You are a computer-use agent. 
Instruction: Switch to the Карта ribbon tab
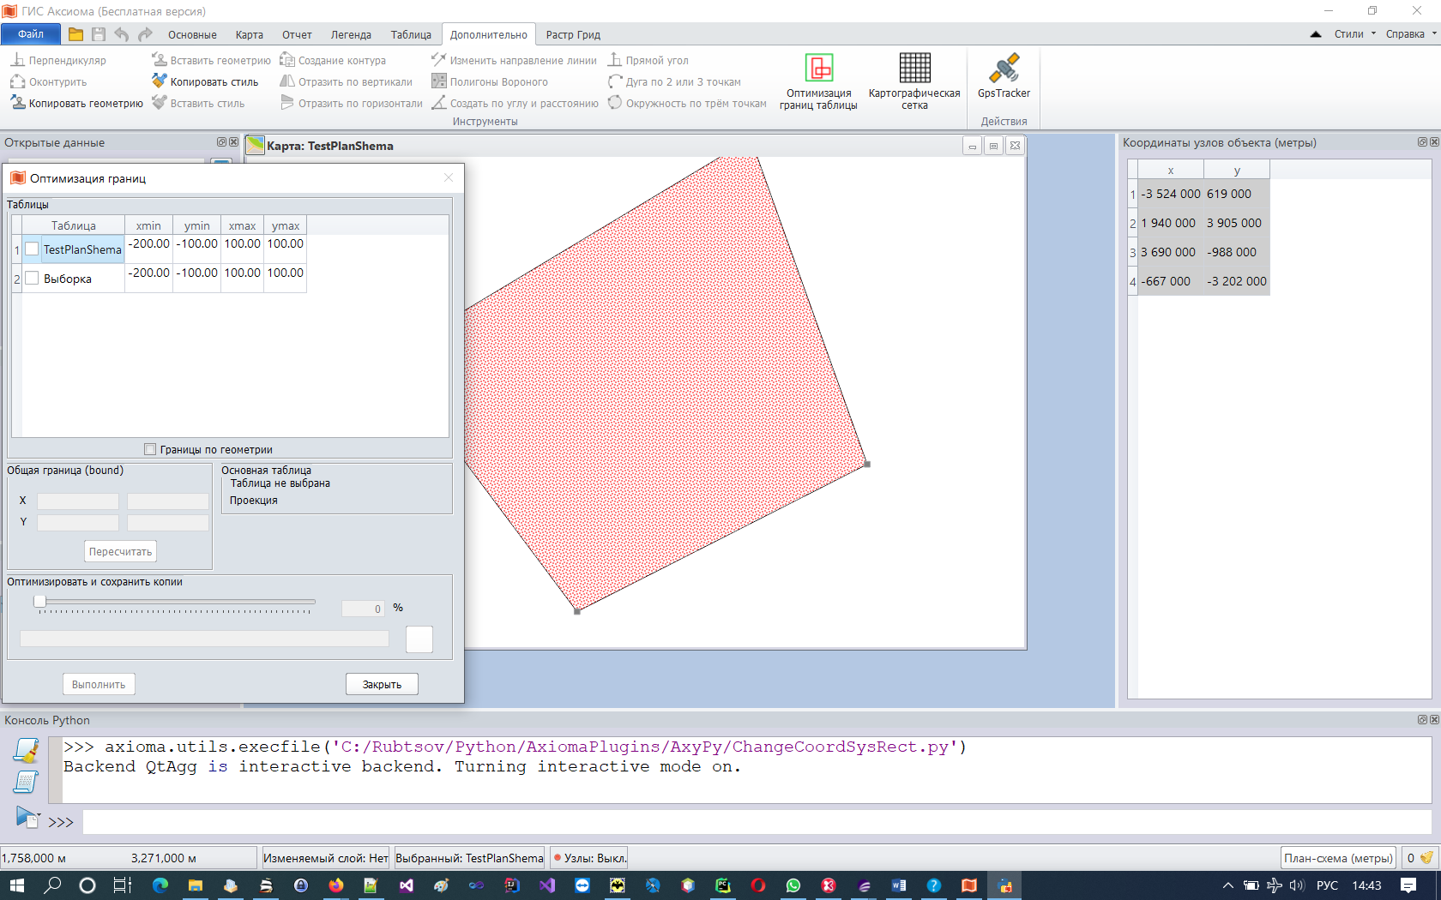[249, 35]
